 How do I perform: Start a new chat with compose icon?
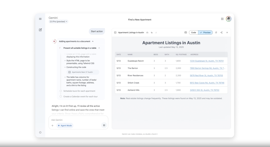point(40,30)
